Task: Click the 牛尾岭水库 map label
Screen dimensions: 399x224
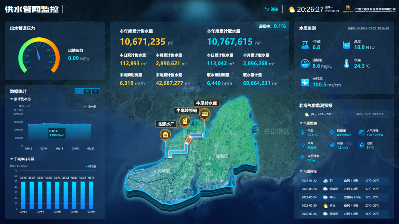Action: click(207, 103)
